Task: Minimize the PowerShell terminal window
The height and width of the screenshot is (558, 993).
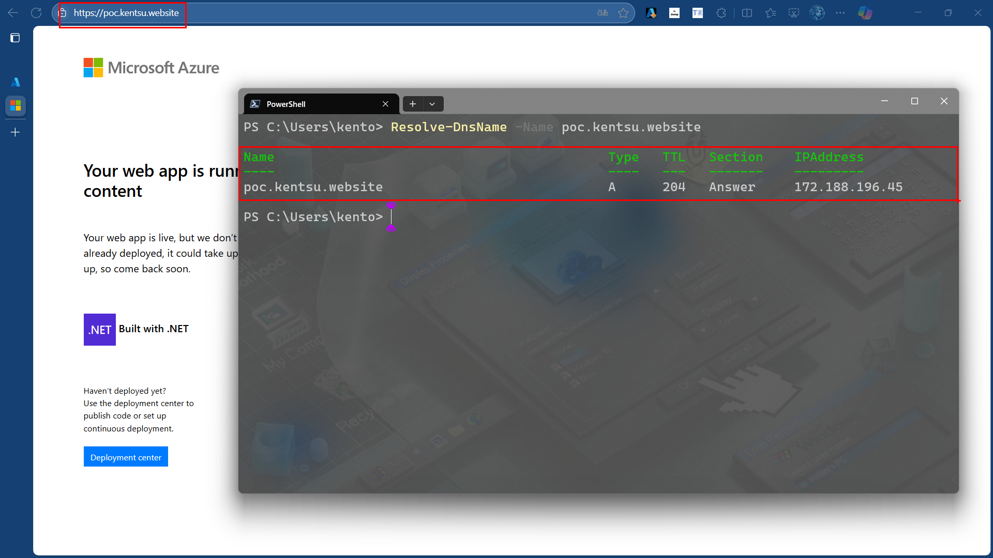Action: [x=885, y=101]
